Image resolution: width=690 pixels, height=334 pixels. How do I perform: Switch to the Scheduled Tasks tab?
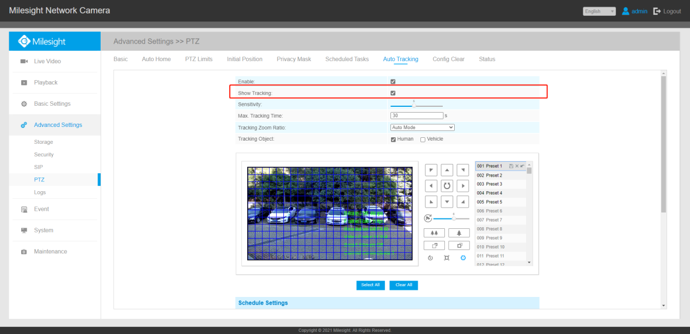(347, 59)
